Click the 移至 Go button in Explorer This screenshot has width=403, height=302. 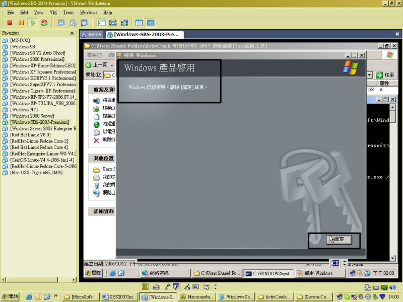pyautogui.click(x=385, y=75)
